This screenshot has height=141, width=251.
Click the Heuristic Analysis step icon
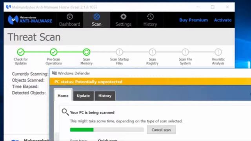[x=218, y=52]
